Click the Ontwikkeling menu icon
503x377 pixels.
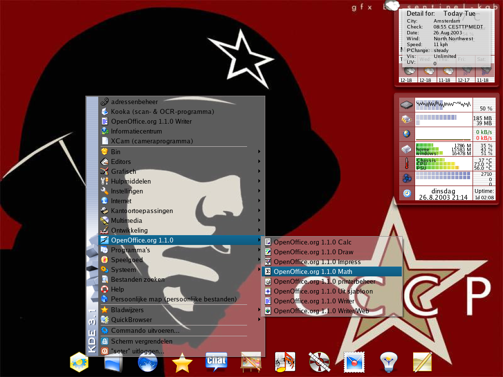(x=104, y=231)
